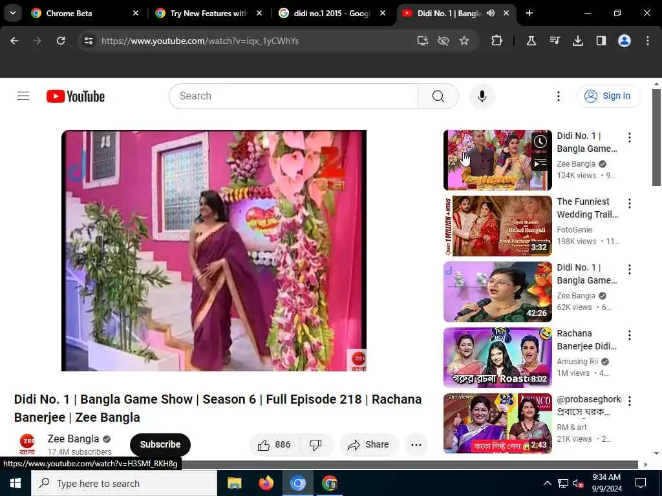Click the page vertical scrollbar
The height and width of the screenshot is (496, 662).
click(656, 138)
